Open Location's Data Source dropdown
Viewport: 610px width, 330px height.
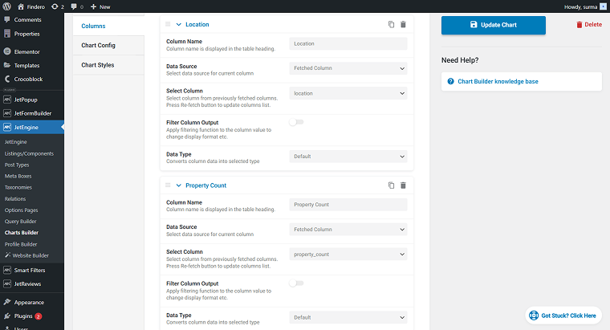(348, 68)
